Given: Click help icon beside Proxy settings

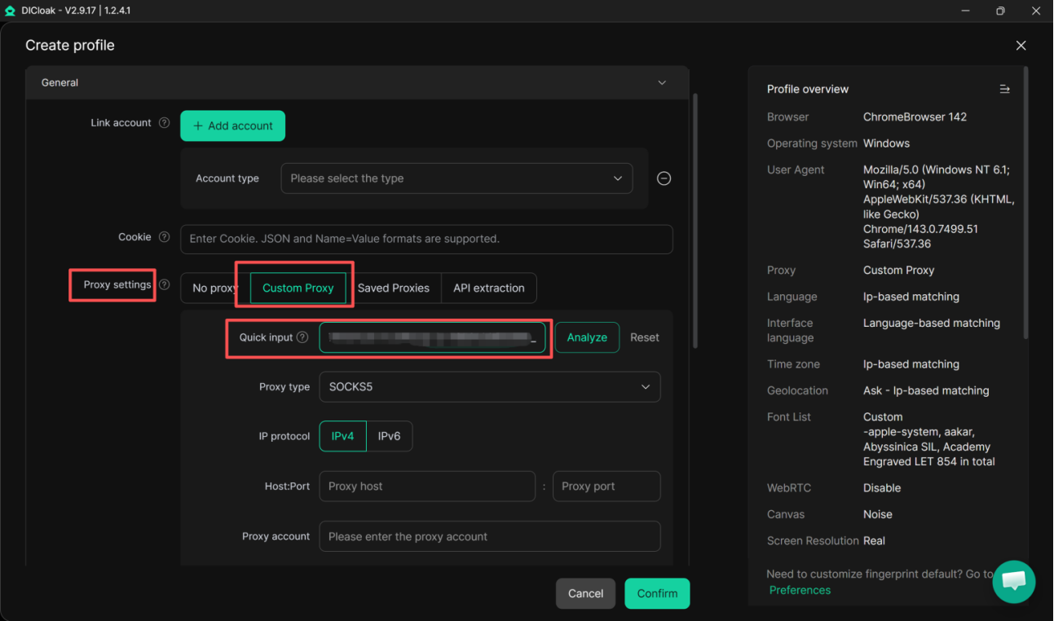Looking at the screenshot, I should pos(164,284).
